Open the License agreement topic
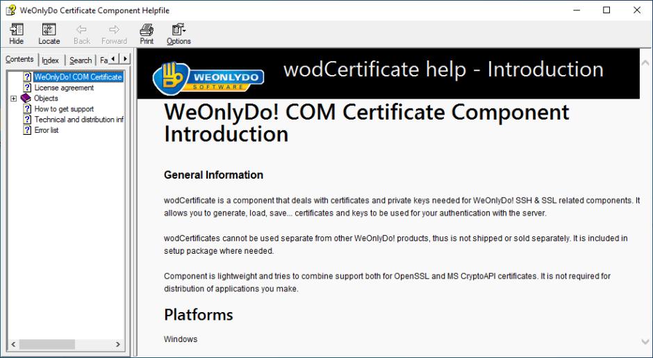653x358 pixels. click(64, 88)
